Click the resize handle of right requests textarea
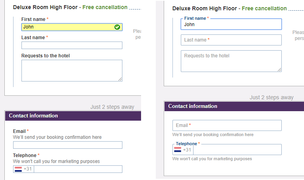The height and width of the screenshot is (180, 304). point(279,70)
